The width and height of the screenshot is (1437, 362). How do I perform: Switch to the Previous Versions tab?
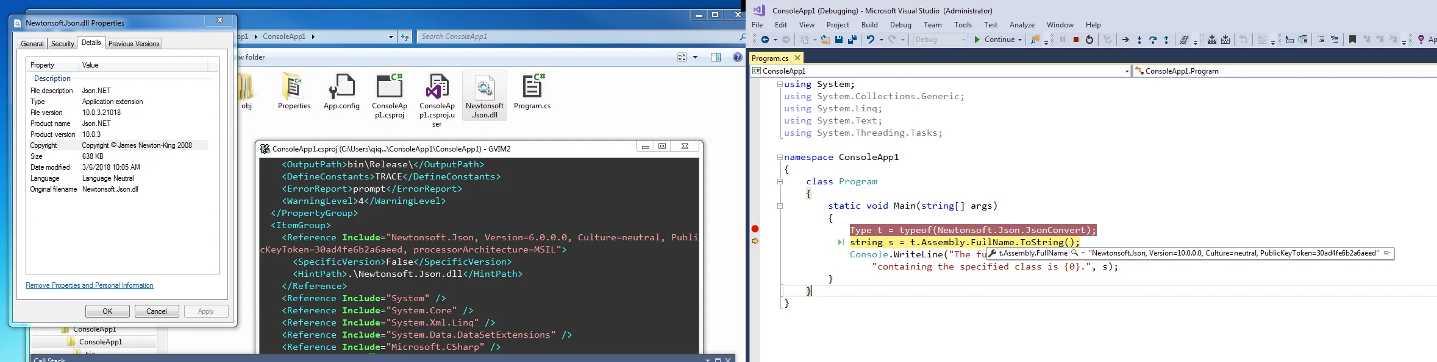pyautogui.click(x=134, y=44)
